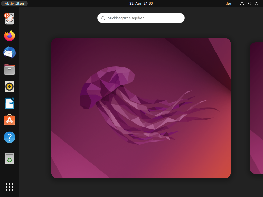Switch to the second workspace on the right

[257, 108]
